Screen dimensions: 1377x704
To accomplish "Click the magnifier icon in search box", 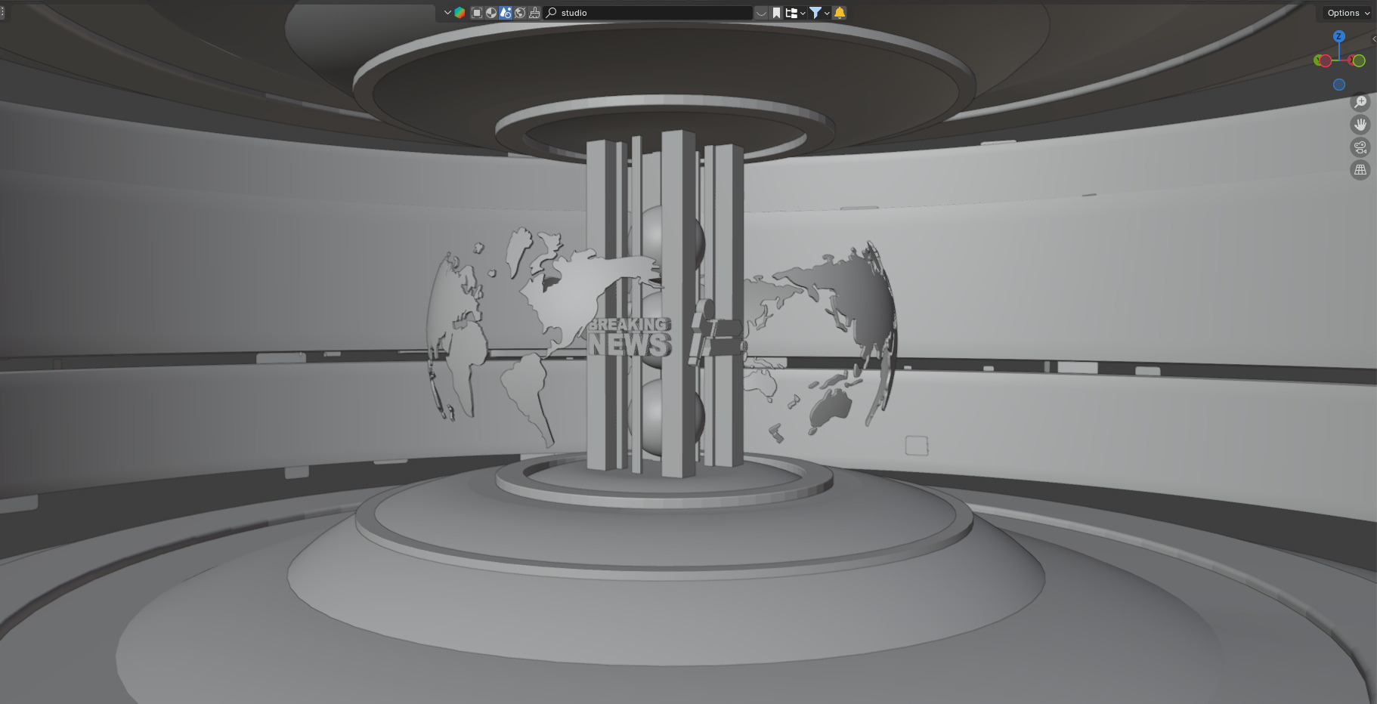I will click(x=552, y=13).
